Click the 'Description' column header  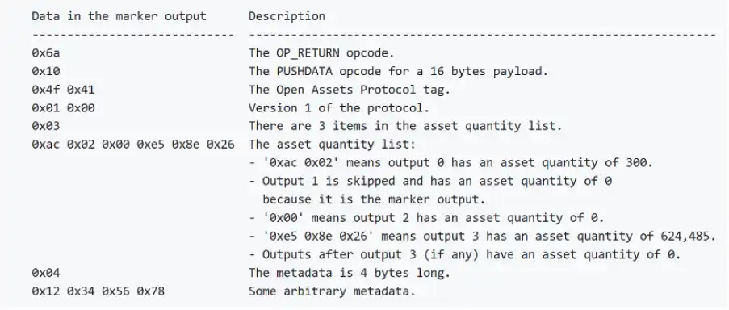point(287,16)
